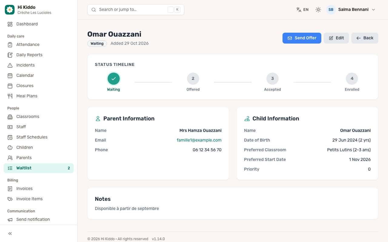Click the note text Disponible à partir de septembre
This screenshot has height=242, width=388.
(x=127, y=208)
